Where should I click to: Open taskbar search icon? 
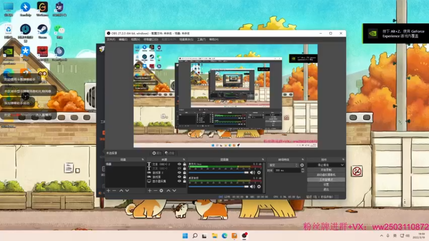195,236
